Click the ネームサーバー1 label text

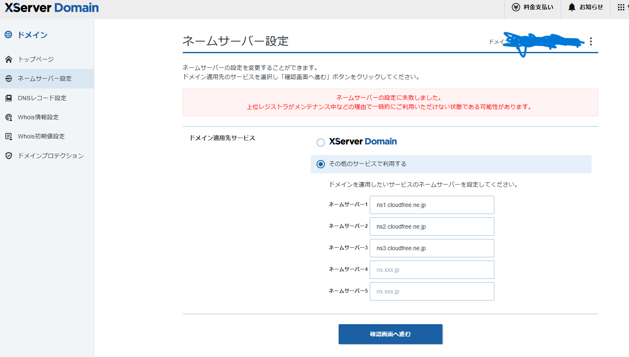tap(348, 204)
